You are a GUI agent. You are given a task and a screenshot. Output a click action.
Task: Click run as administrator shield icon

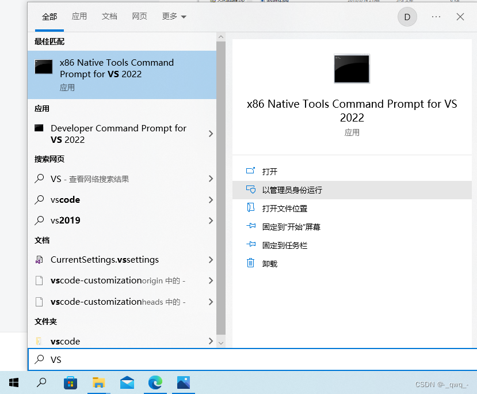[x=251, y=190]
